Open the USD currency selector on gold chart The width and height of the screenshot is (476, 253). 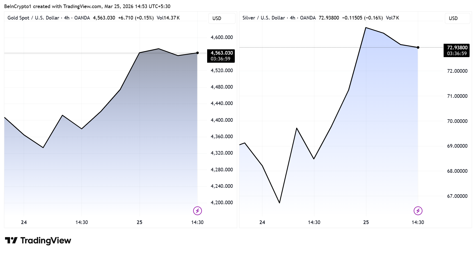pyautogui.click(x=217, y=18)
